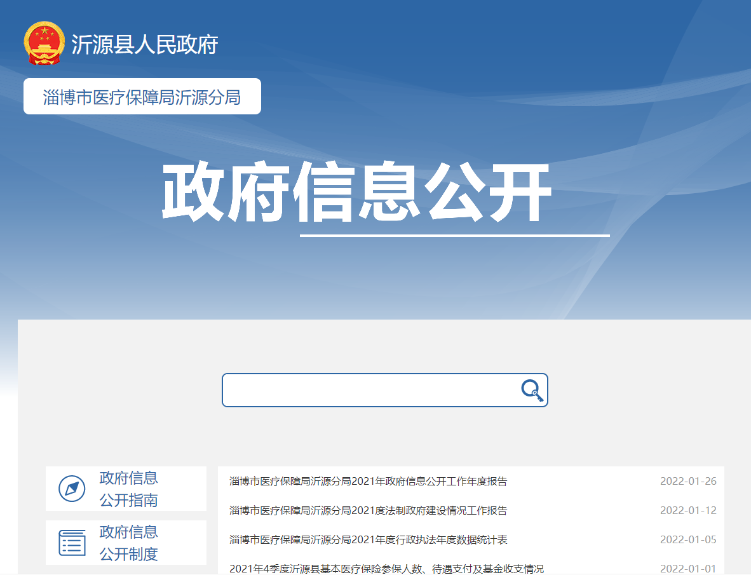Image resolution: width=751 pixels, height=575 pixels.
Task: Click the white underline beneath the banner title
Action: coord(454,235)
